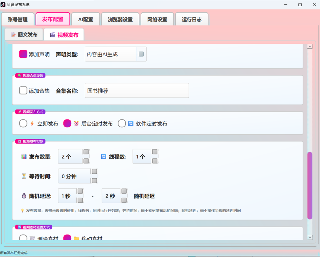Click the alarm clock icon for 后台定时发布
The width and height of the screenshot is (320, 257).
point(76,123)
